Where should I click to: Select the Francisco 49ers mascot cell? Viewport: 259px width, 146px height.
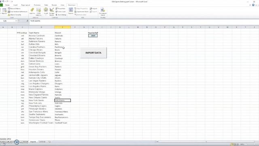pyautogui.click(x=63, y=112)
